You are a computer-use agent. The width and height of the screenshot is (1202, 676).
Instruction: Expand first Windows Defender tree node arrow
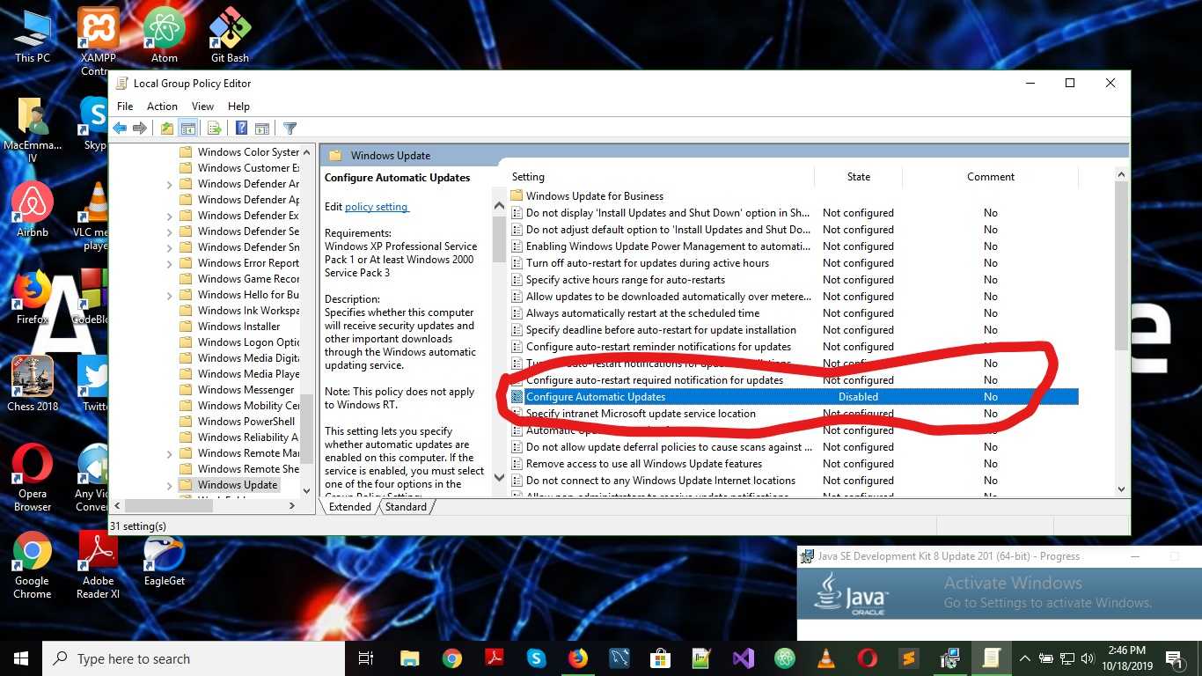coord(170,184)
